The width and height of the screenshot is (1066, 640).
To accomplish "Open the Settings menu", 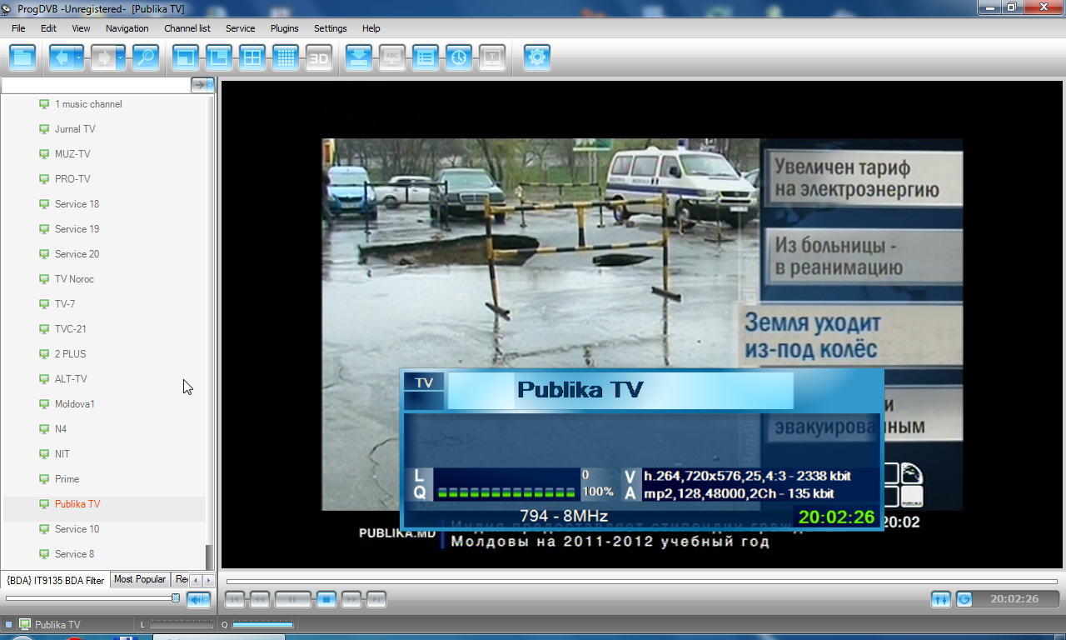I will (330, 28).
